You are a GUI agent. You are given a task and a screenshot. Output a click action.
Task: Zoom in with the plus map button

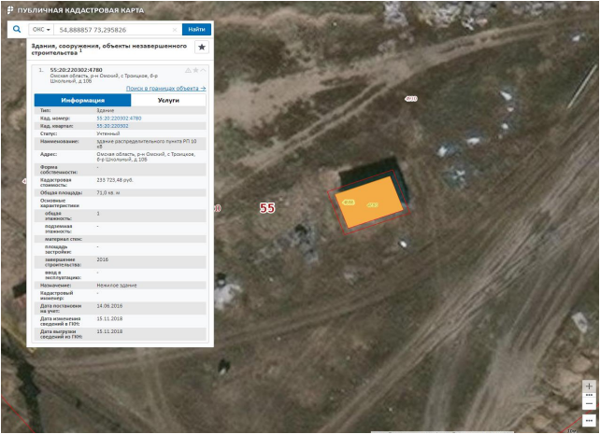[589, 385]
